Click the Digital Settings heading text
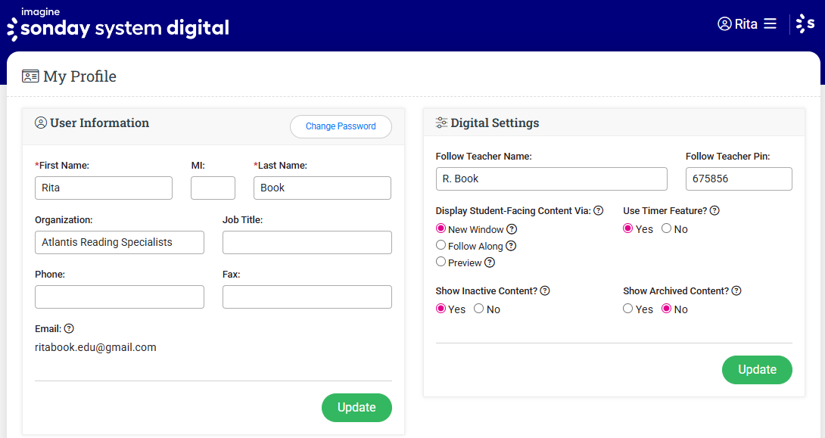 [495, 123]
